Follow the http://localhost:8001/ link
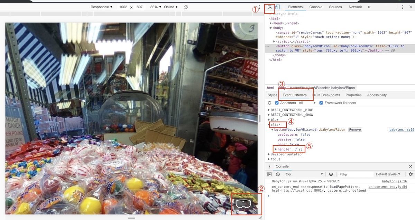415x220 pixels. [303, 191]
